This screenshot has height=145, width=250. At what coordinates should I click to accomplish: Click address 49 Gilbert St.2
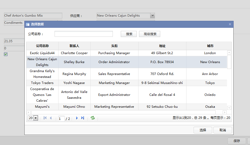[x=162, y=53]
